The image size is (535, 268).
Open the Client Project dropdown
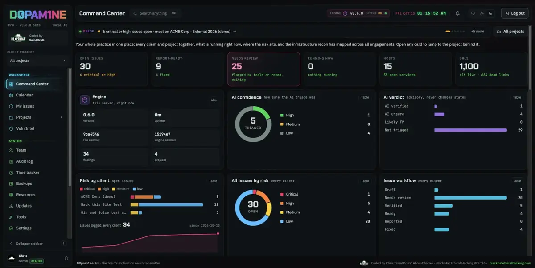(37, 60)
